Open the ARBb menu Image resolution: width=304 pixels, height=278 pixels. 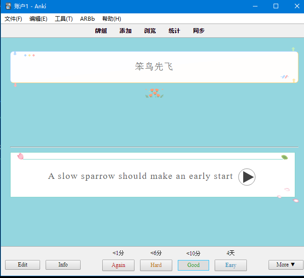88,19
